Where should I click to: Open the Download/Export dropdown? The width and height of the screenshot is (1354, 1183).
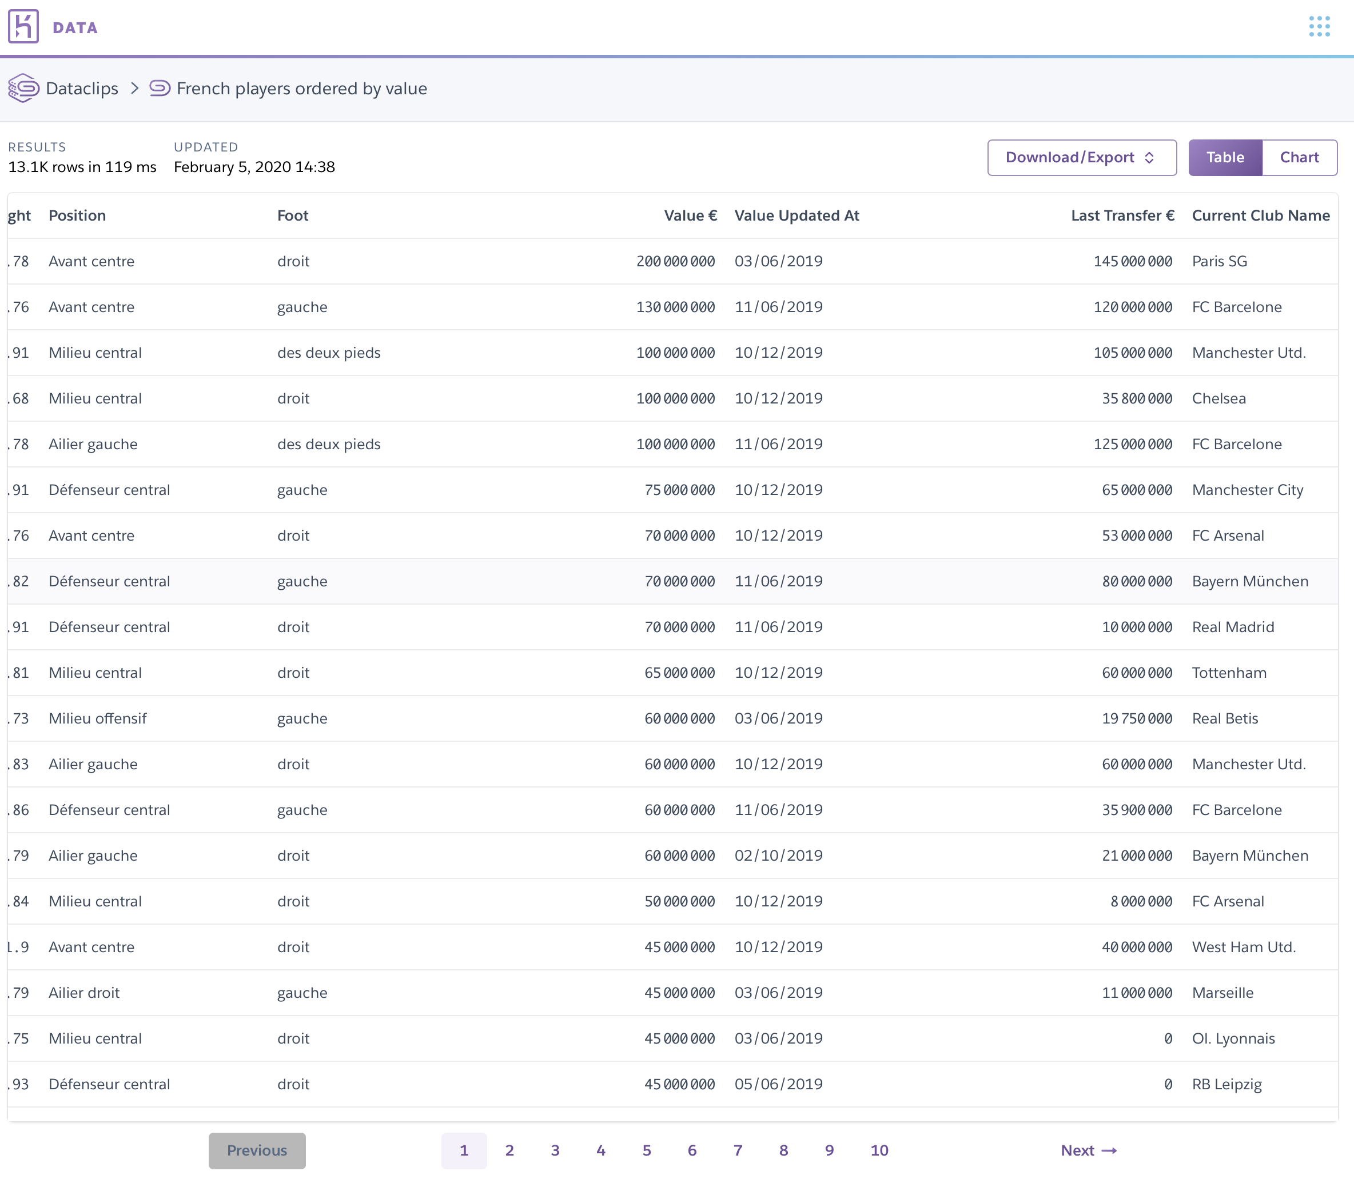(x=1081, y=157)
